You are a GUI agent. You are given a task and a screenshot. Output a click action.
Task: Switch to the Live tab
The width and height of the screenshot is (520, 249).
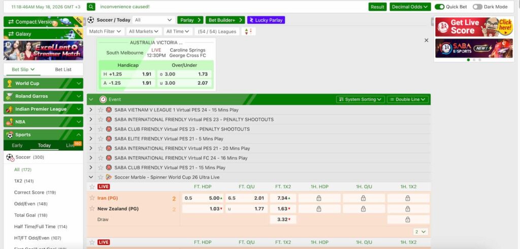point(70,145)
